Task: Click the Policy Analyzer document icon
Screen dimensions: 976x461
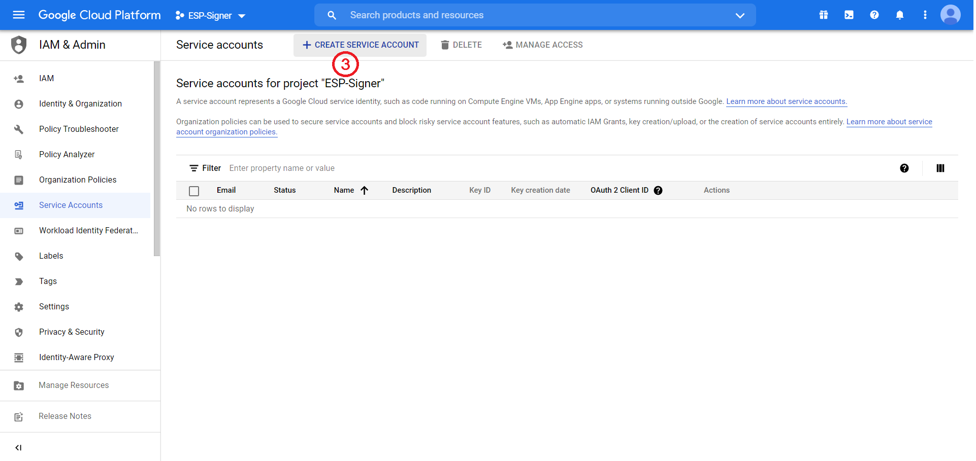Action: [x=19, y=155]
